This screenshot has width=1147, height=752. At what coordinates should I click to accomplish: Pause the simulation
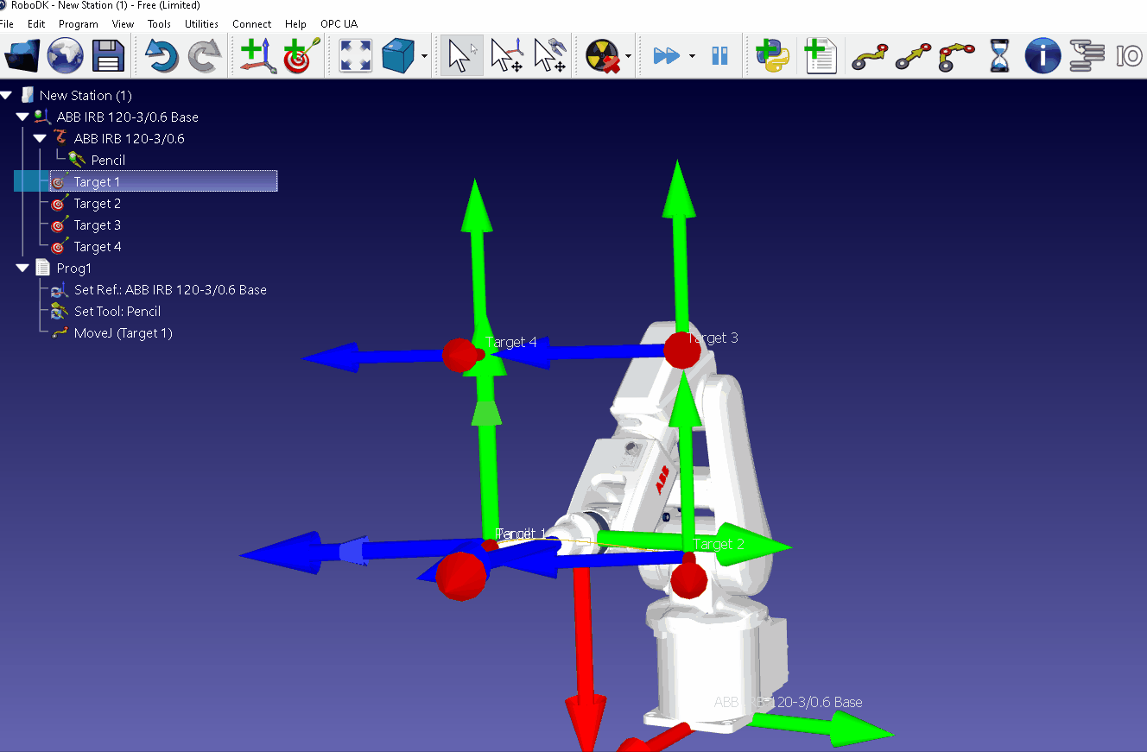[x=719, y=56]
